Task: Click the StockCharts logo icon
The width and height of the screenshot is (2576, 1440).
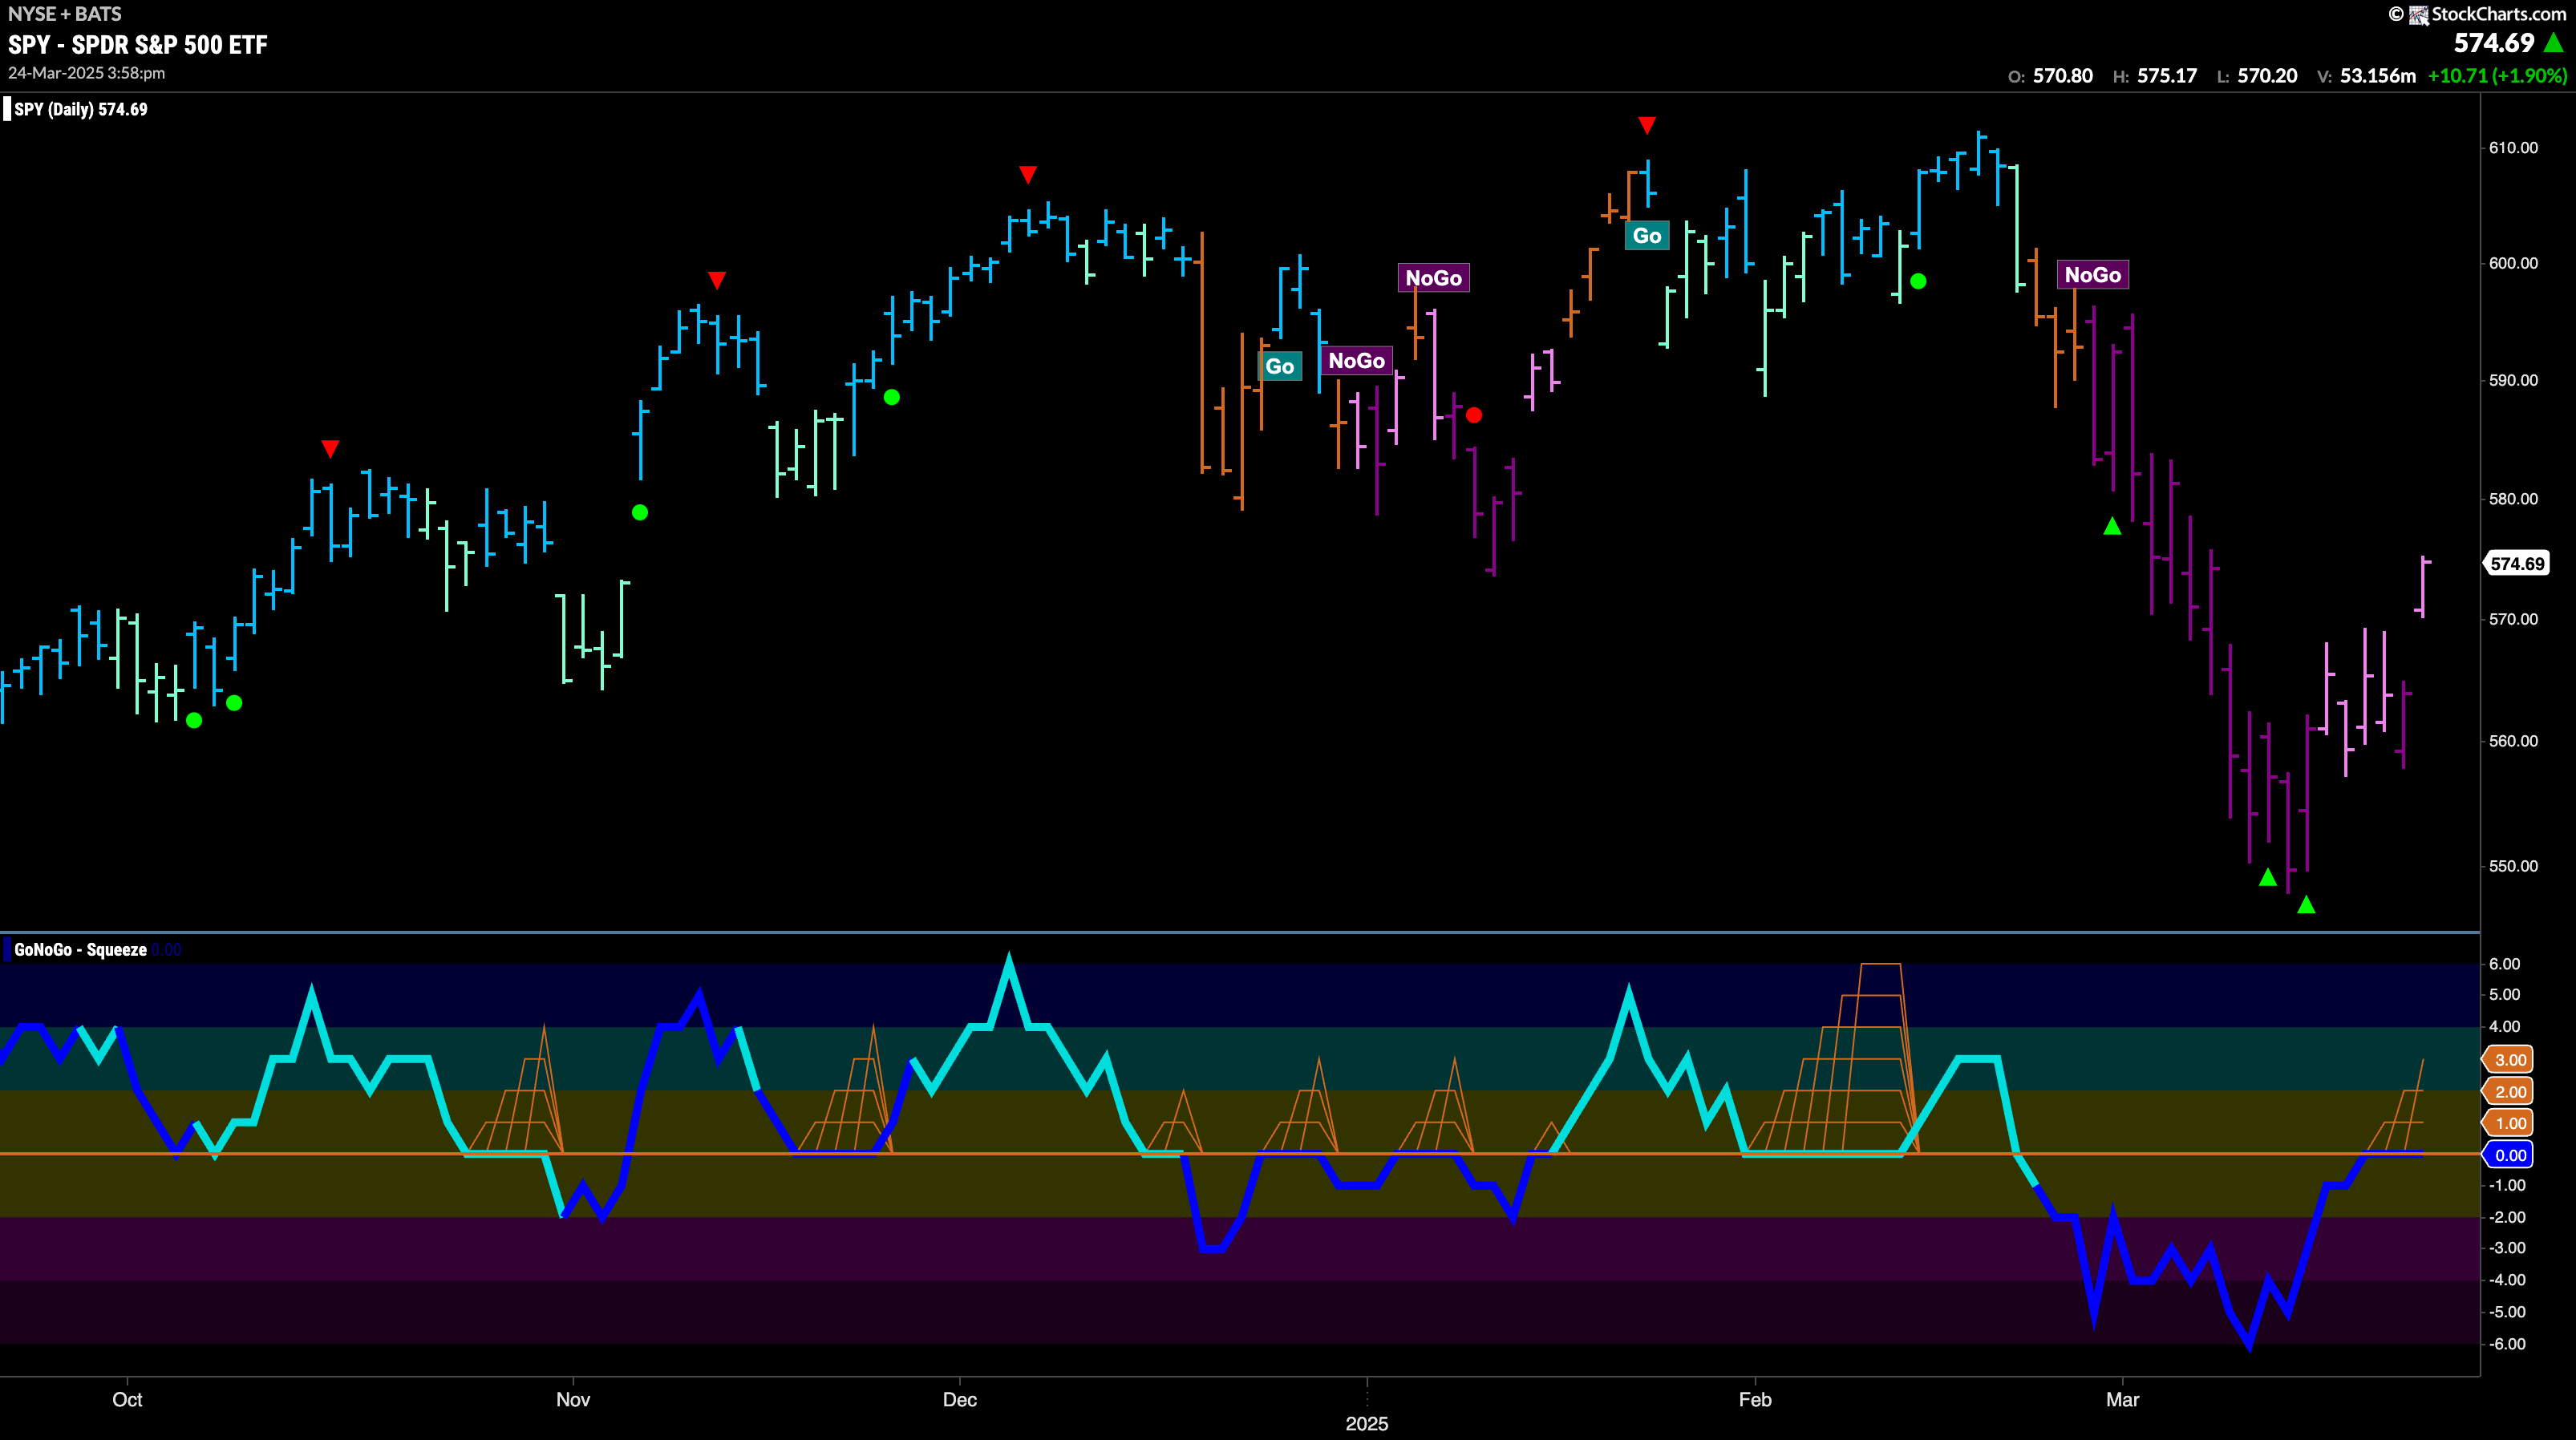Action: click(x=2418, y=15)
